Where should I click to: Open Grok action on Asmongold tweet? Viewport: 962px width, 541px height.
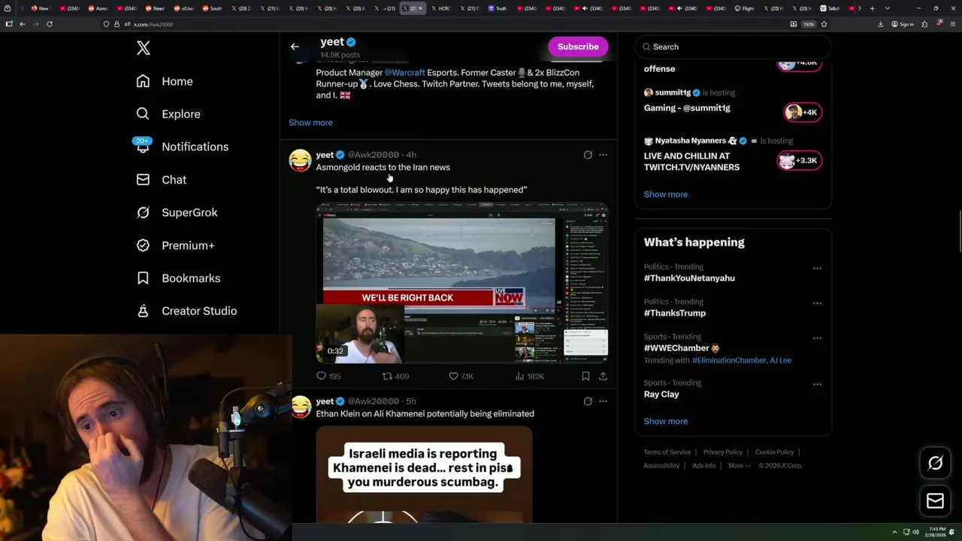(588, 155)
